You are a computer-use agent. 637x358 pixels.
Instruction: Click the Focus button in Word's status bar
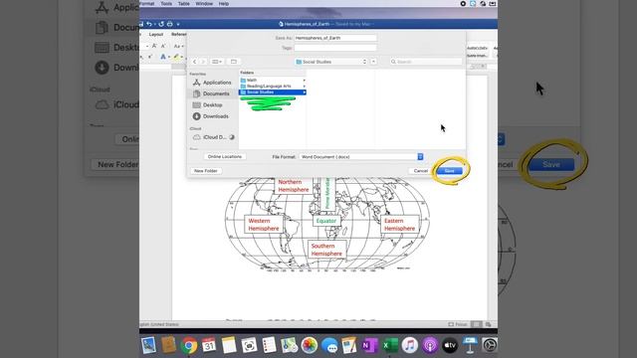pyautogui.click(x=458, y=324)
